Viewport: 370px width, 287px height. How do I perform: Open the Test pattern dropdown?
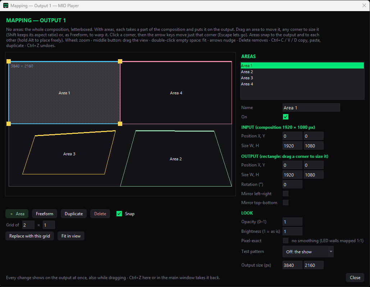click(x=308, y=252)
